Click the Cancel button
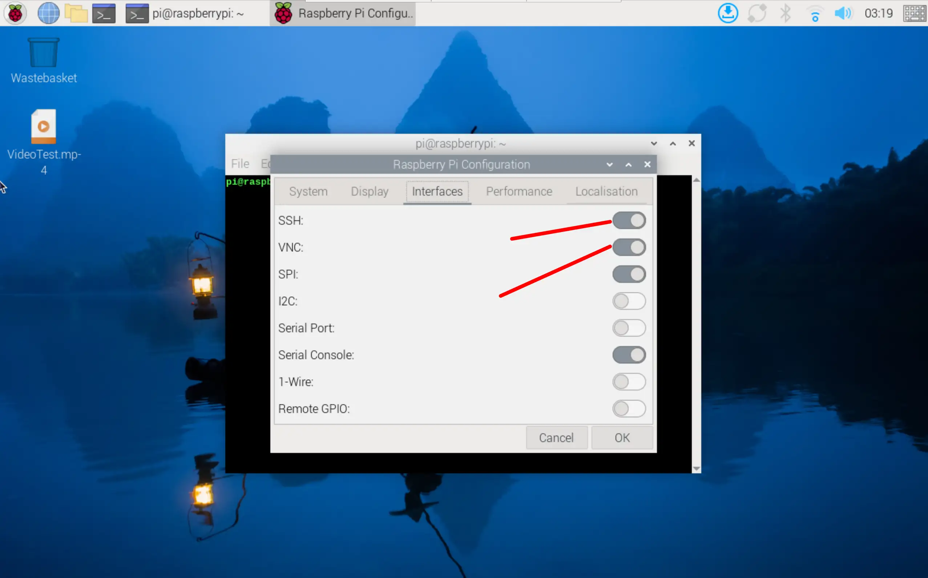This screenshot has height=578, width=928. coord(557,438)
